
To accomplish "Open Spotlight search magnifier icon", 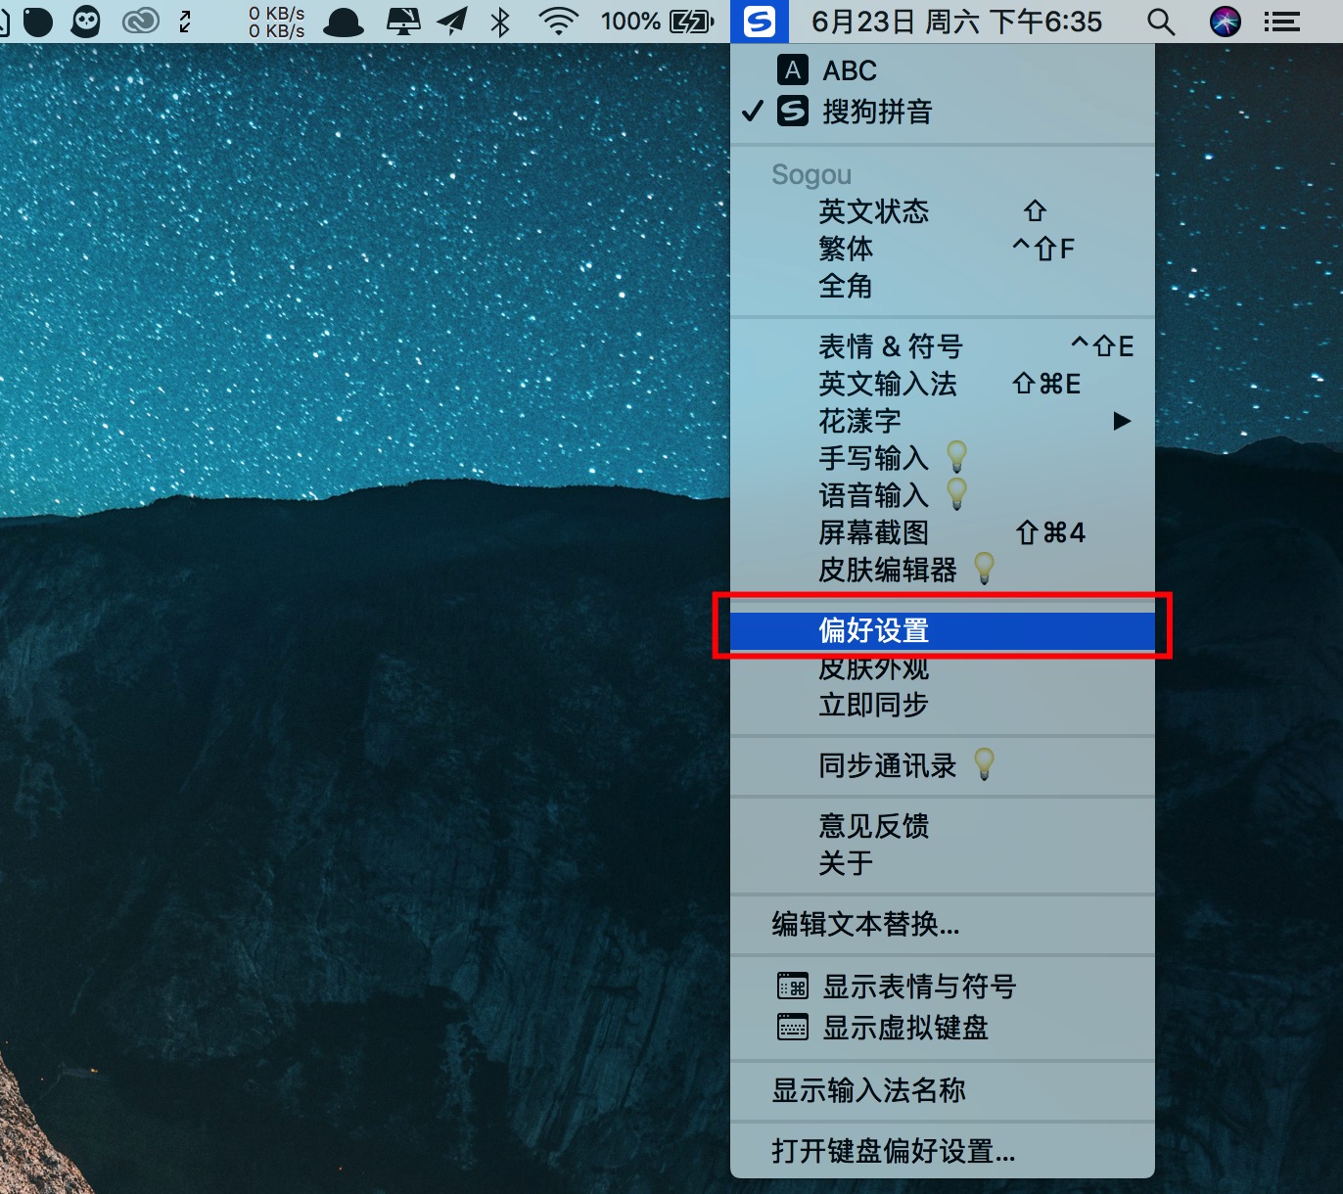I will click(1160, 22).
